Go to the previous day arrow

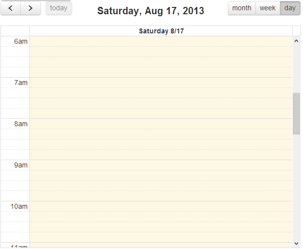[10, 8]
